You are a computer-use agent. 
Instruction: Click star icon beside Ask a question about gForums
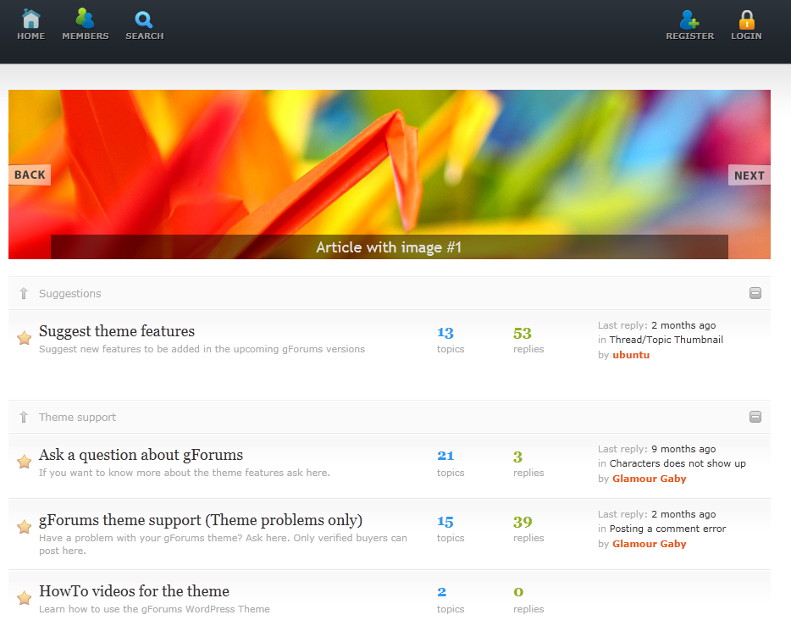[24, 461]
